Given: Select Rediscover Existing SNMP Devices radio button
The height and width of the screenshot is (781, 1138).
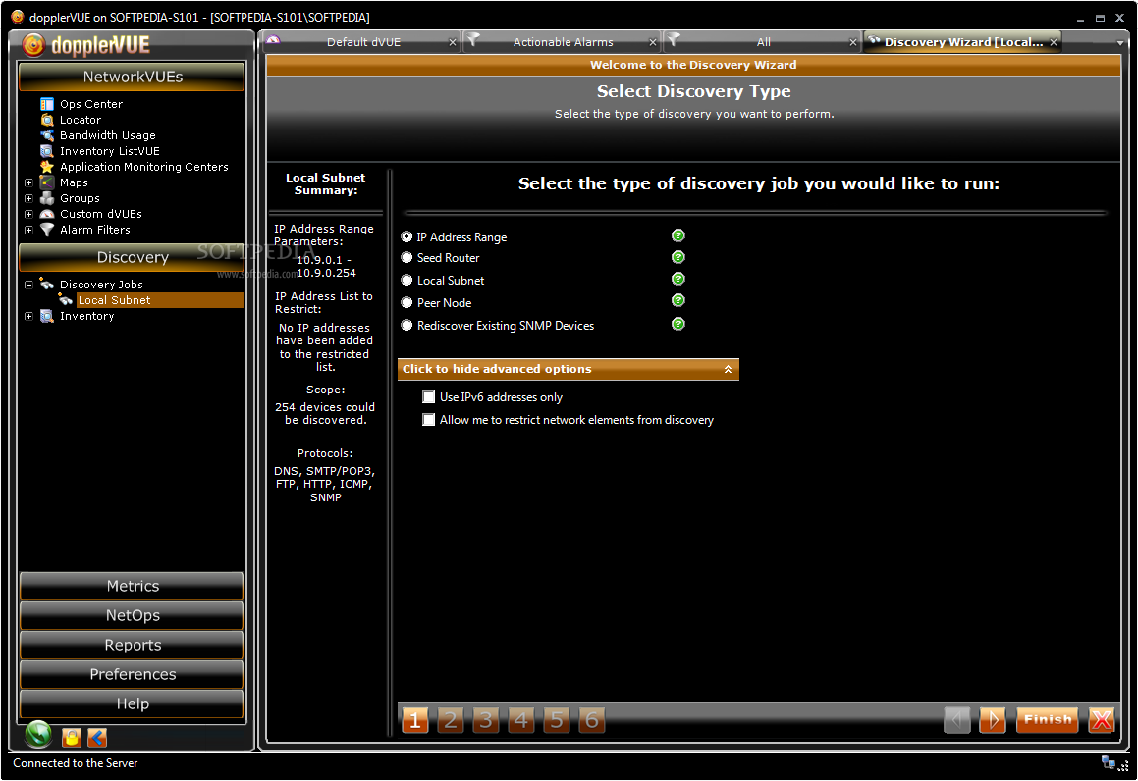Looking at the screenshot, I should tap(406, 326).
